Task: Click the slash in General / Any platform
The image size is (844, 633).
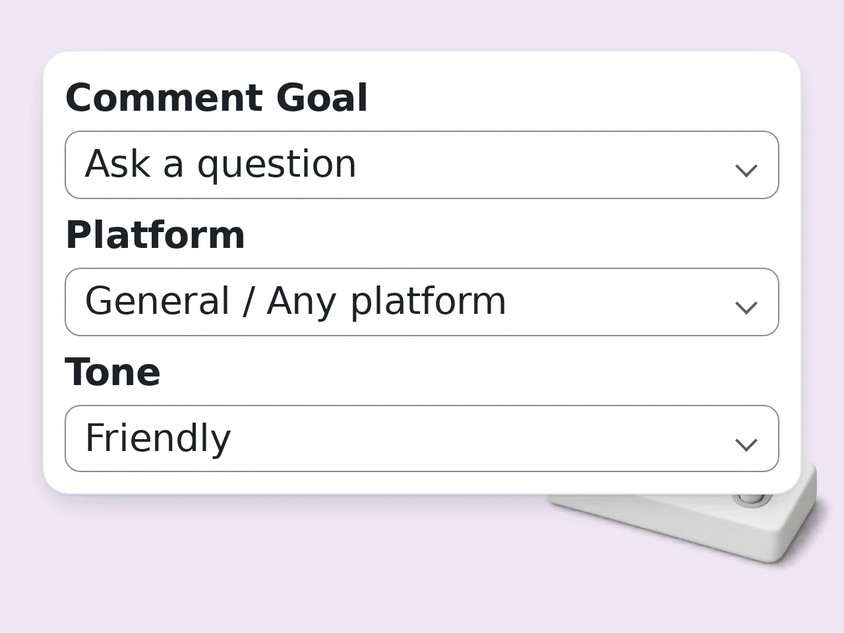Action: 248,302
